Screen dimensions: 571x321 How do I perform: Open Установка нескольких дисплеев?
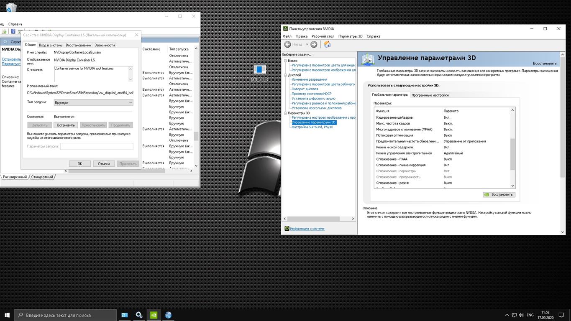(x=317, y=108)
